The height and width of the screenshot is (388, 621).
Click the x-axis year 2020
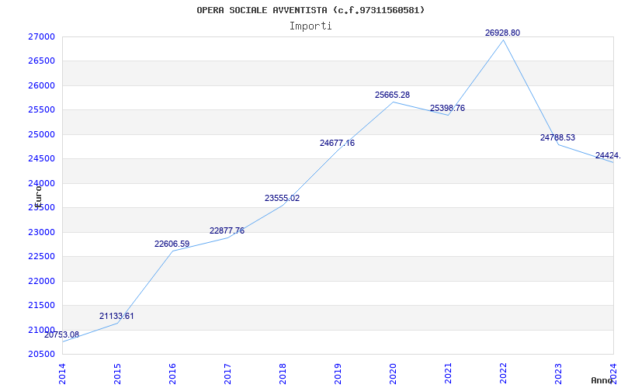[393, 374]
